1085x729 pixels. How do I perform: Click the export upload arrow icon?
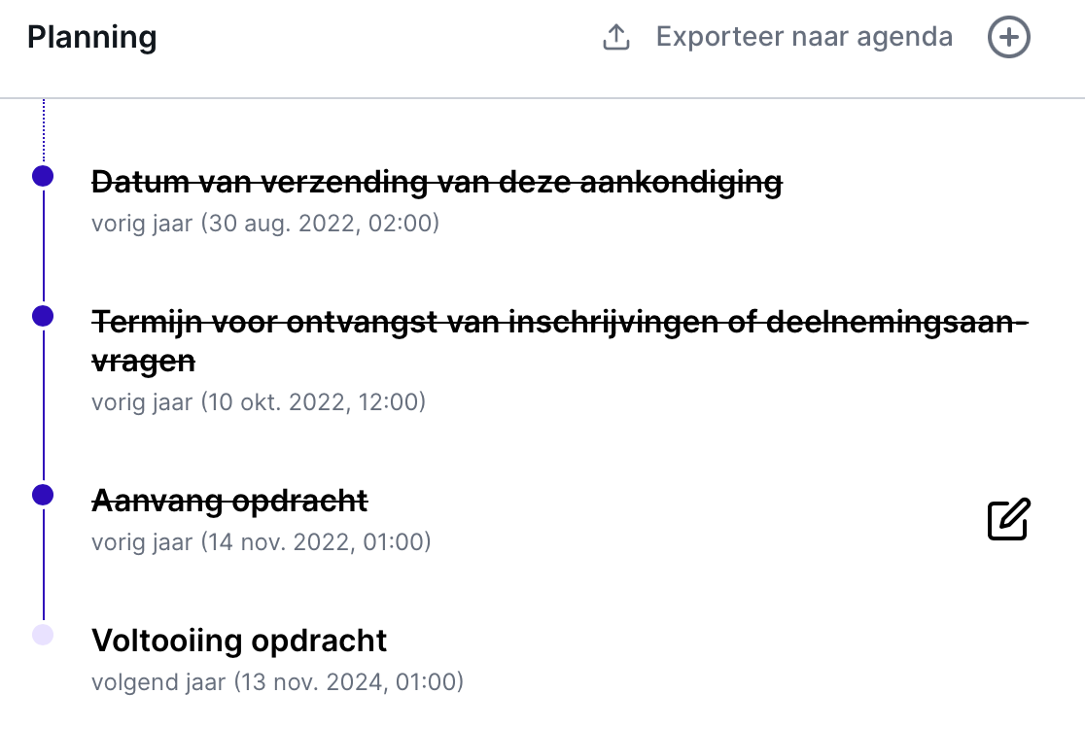point(615,37)
